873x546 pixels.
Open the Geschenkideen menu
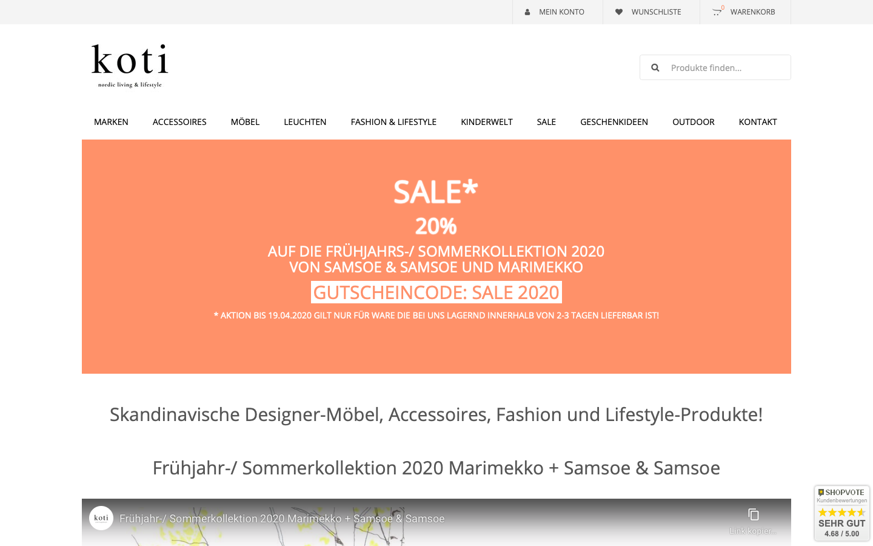coord(614,122)
